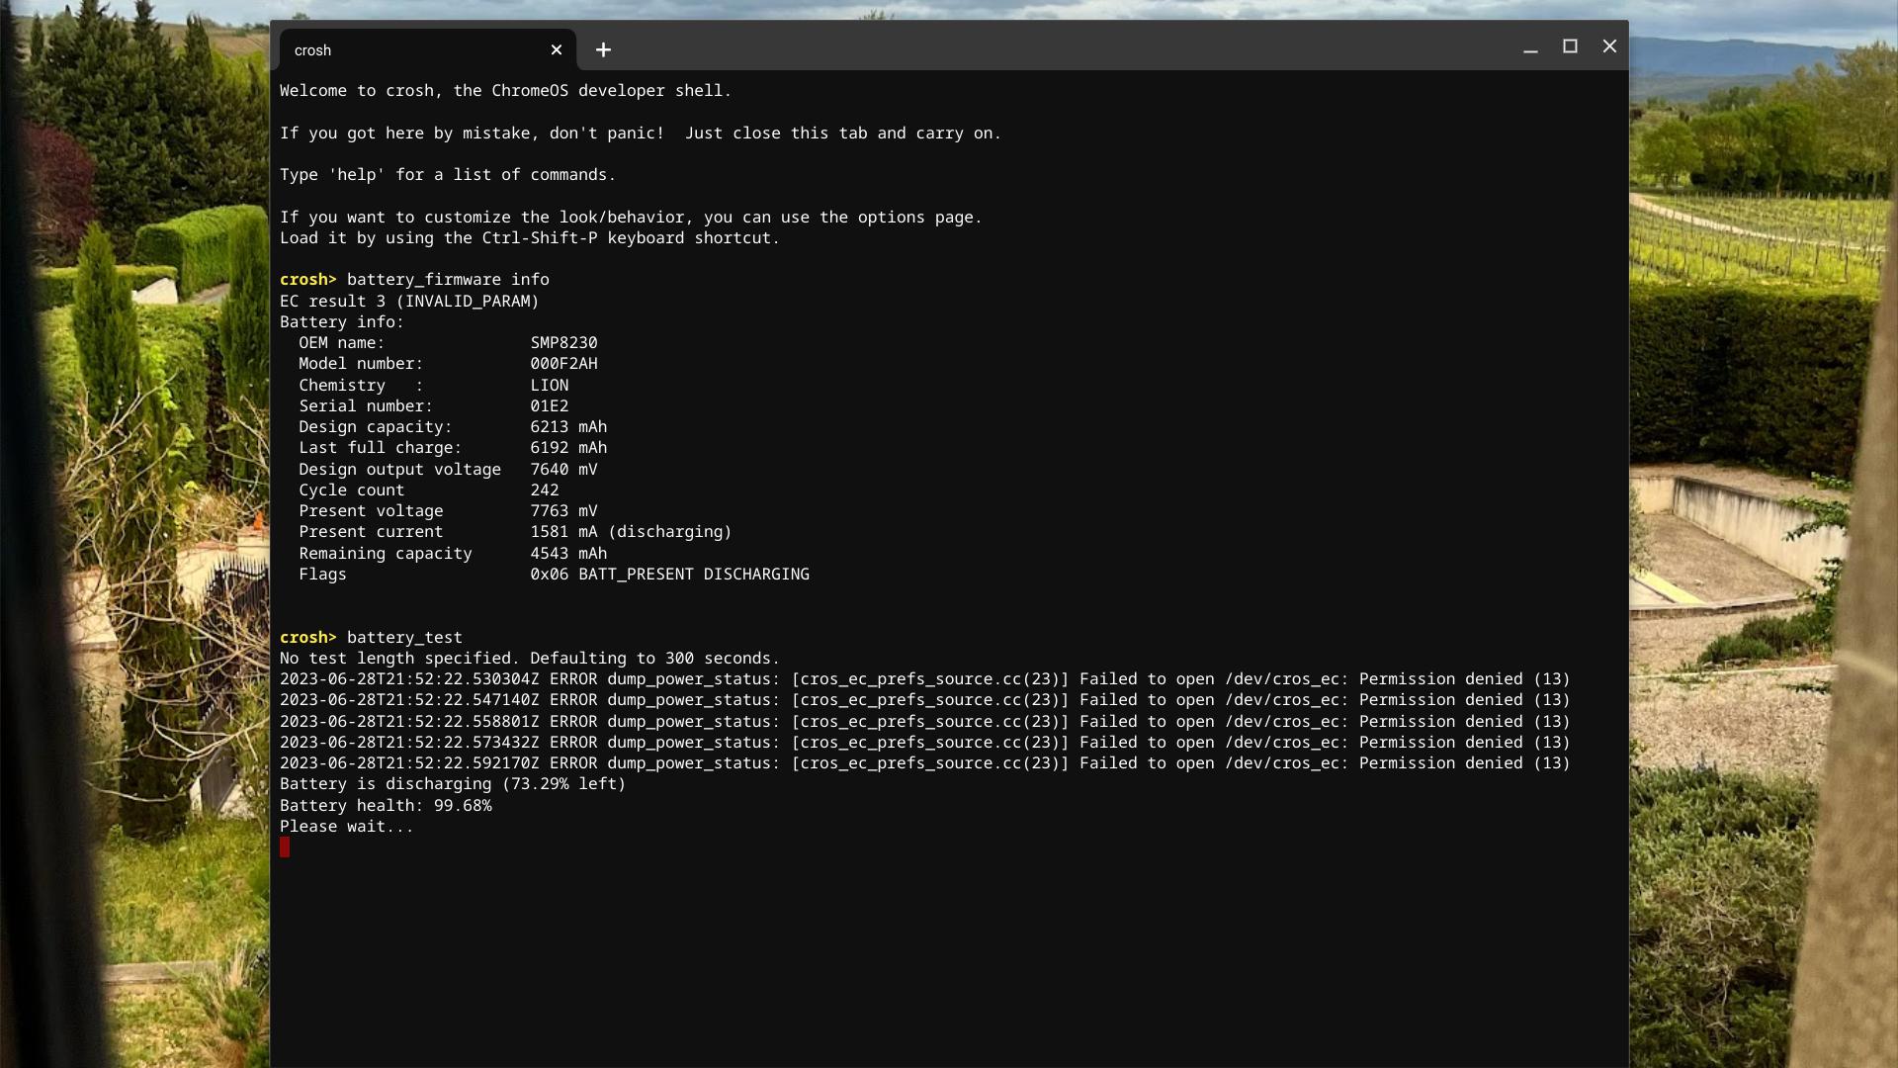Click flags value '0x06 BATT_PRESENT DISCHARGING'
Screen dimensions: 1898x1068
click(x=669, y=575)
